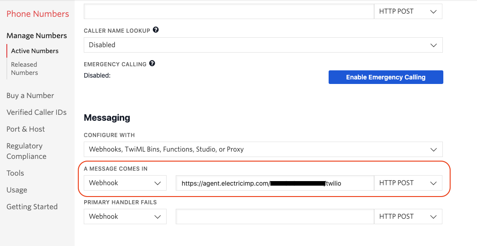
Task: Click the Disabled: emergency calling status text
Action: (97, 75)
